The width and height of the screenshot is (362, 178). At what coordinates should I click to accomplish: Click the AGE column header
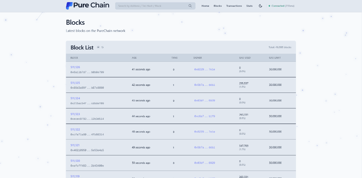(x=134, y=58)
